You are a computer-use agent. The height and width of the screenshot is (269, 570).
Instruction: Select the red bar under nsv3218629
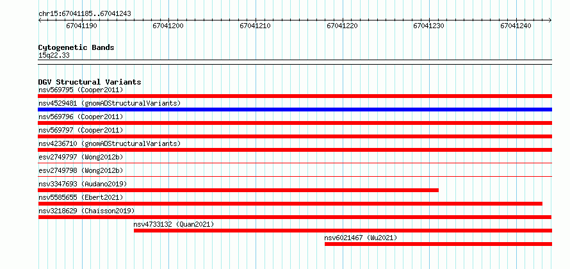(295, 217)
